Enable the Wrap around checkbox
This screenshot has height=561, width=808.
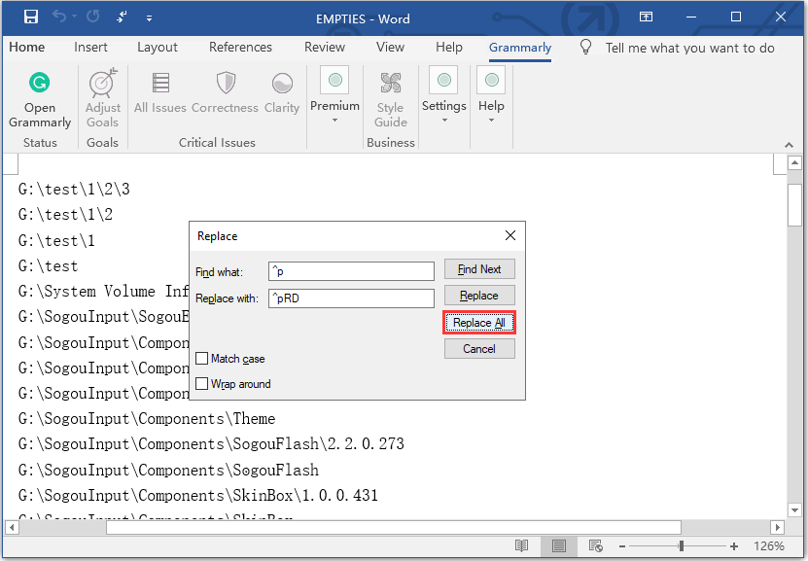tap(202, 383)
